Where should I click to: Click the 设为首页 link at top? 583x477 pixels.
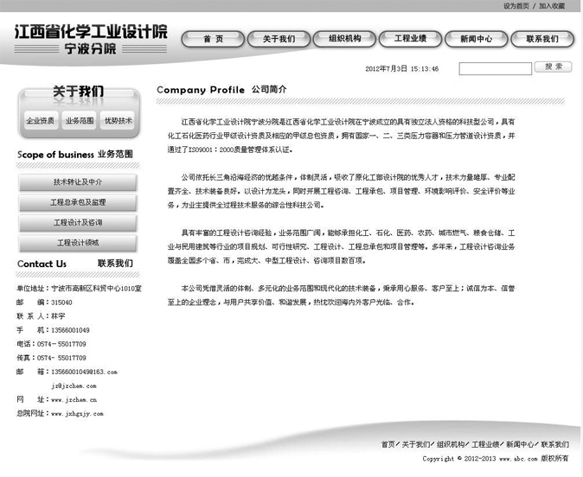(x=516, y=6)
